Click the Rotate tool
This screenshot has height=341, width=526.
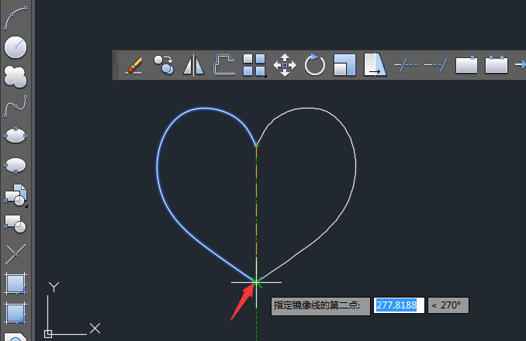pyautogui.click(x=315, y=65)
